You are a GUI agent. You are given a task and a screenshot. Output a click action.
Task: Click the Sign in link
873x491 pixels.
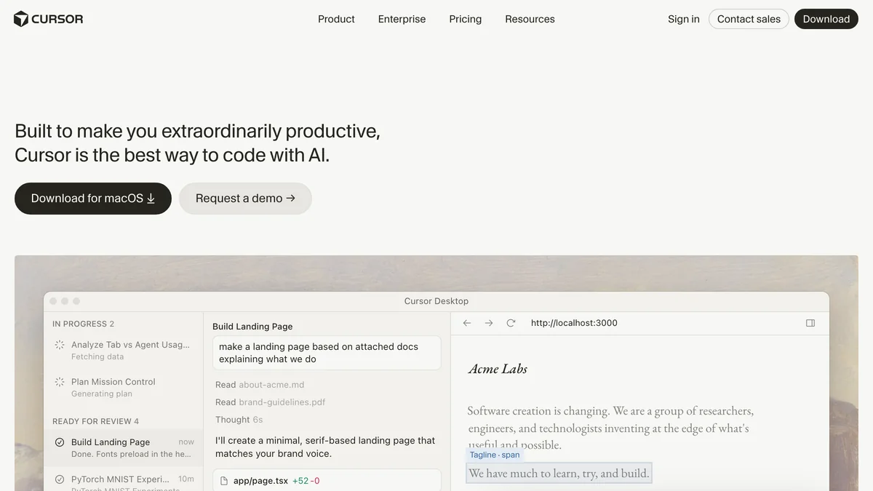click(x=684, y=19)
